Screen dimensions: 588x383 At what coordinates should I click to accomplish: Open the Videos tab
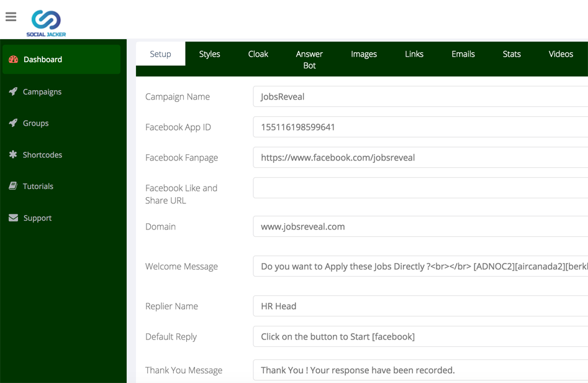pos(561,54)
